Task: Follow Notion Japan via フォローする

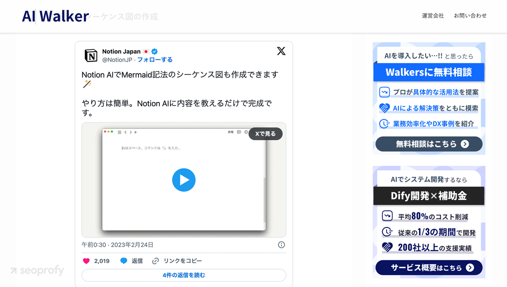Action: [155, 60]
